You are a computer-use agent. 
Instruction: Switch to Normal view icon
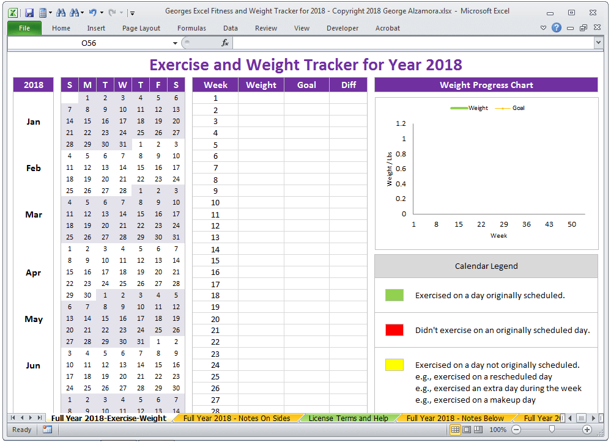[455, 430]
